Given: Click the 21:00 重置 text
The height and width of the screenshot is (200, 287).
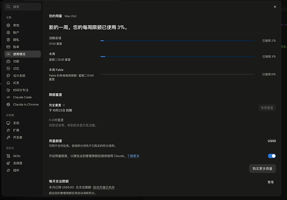Looking at the screenshot, I should (55, 44).
